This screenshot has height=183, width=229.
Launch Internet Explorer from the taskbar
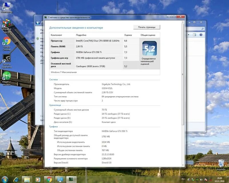coord(16,180)
